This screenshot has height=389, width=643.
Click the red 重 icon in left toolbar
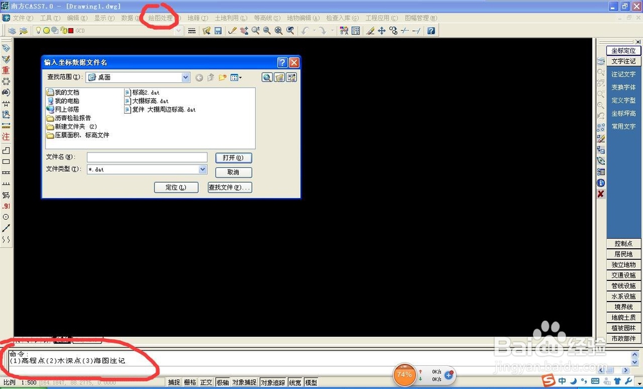6,71
